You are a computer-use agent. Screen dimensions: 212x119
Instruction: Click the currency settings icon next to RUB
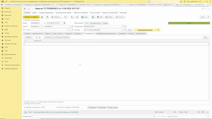[x=207, y=112]
